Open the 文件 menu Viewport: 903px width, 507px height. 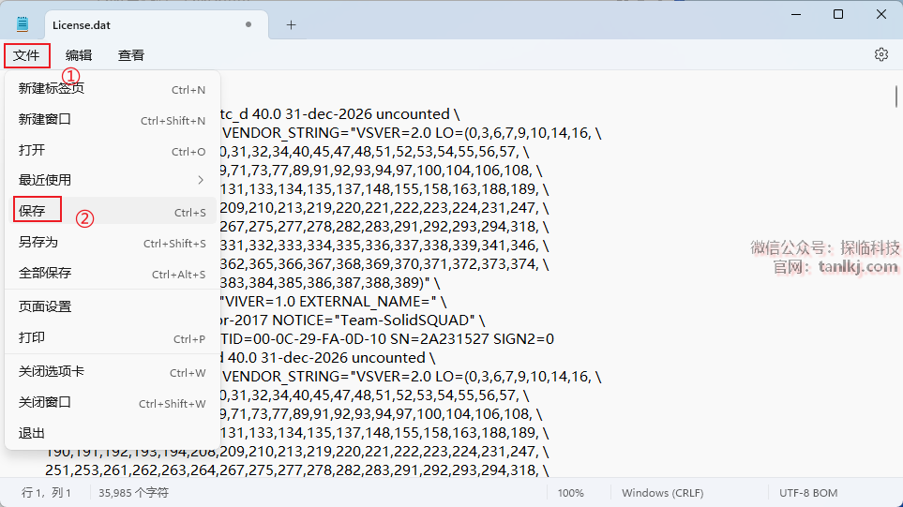point(26,55)
